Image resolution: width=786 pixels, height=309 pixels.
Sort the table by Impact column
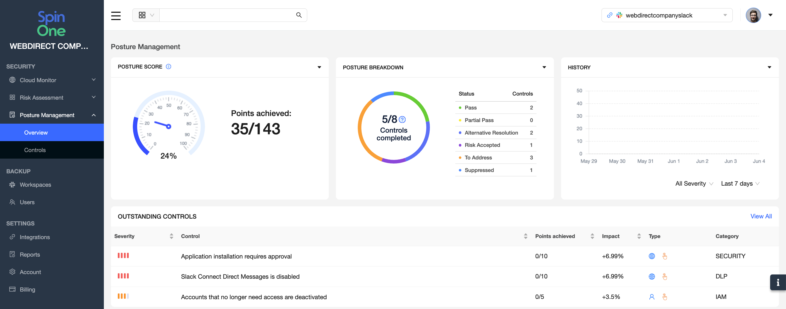[x=639, y=236]
